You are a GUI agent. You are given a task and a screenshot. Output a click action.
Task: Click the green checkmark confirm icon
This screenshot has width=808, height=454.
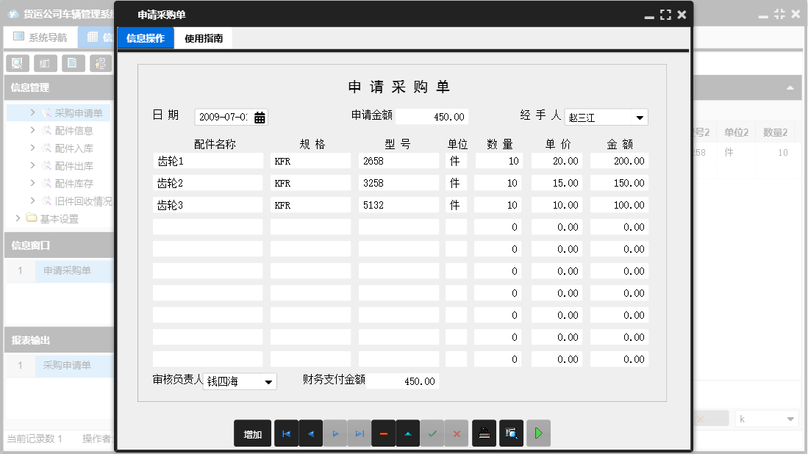pos(432,433)
